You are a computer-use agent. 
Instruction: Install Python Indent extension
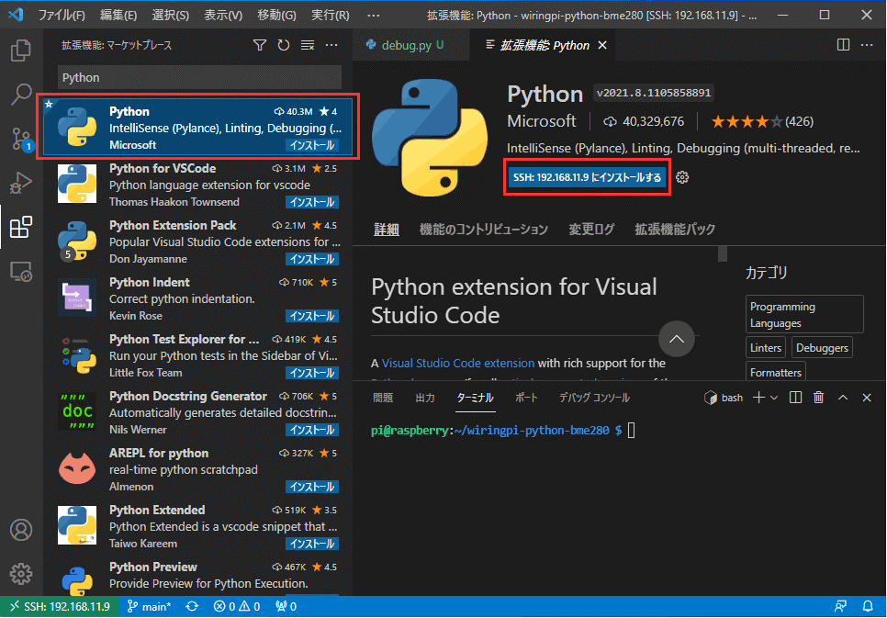click(312, 316)
